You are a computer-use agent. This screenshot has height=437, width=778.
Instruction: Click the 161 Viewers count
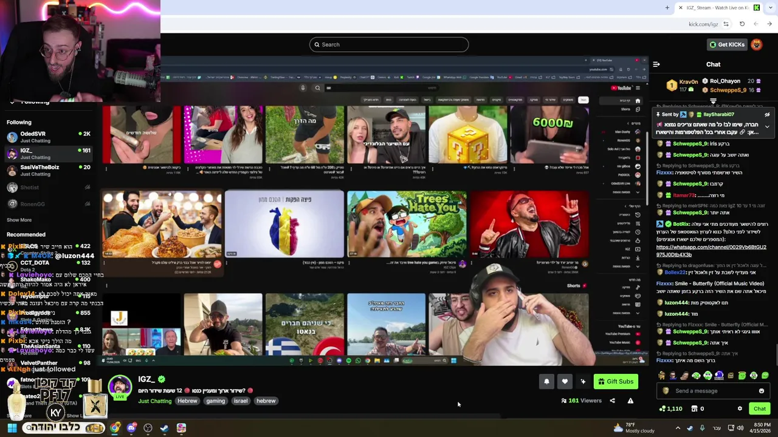point(581,401)
